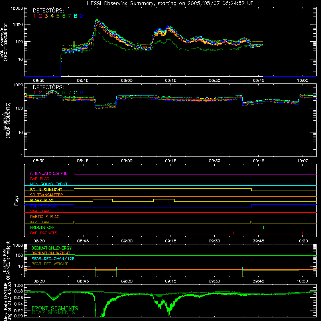
Task: Click the 10000 tick label on the top panel
Action: 16,8
